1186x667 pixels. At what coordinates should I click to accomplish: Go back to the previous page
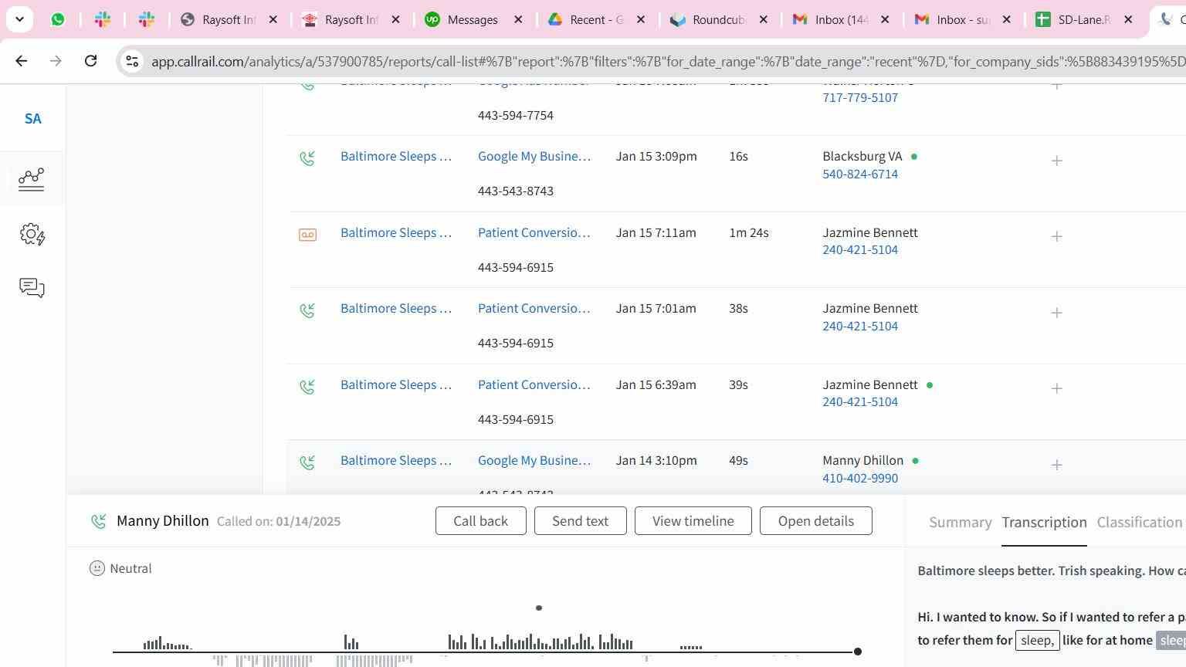22,61
